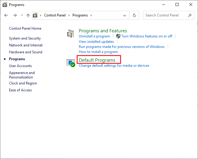Image resolution: width=198 pixels, height=159 pixels.
Task: Go back using the Back arrow
Action: (x=6, y=15)
